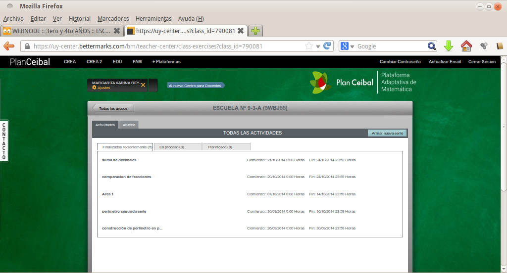Open the Marcadores menu
Screen dimensions: 507x273
click(x=113, y=18)
